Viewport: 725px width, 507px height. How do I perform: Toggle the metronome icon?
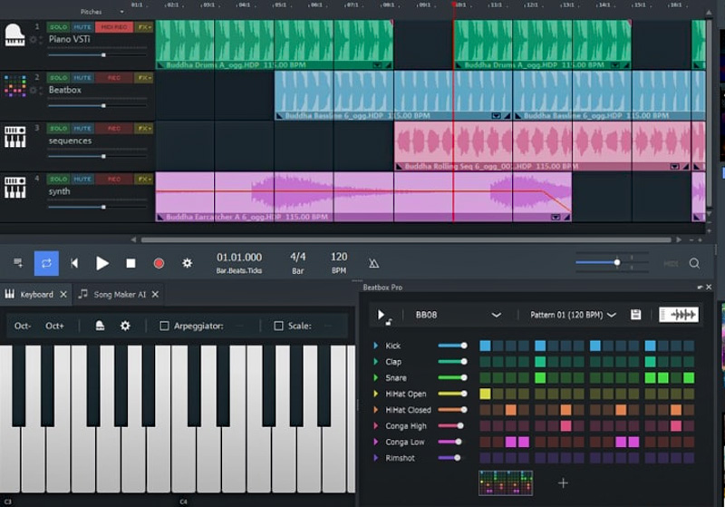(x=373, y=263)
